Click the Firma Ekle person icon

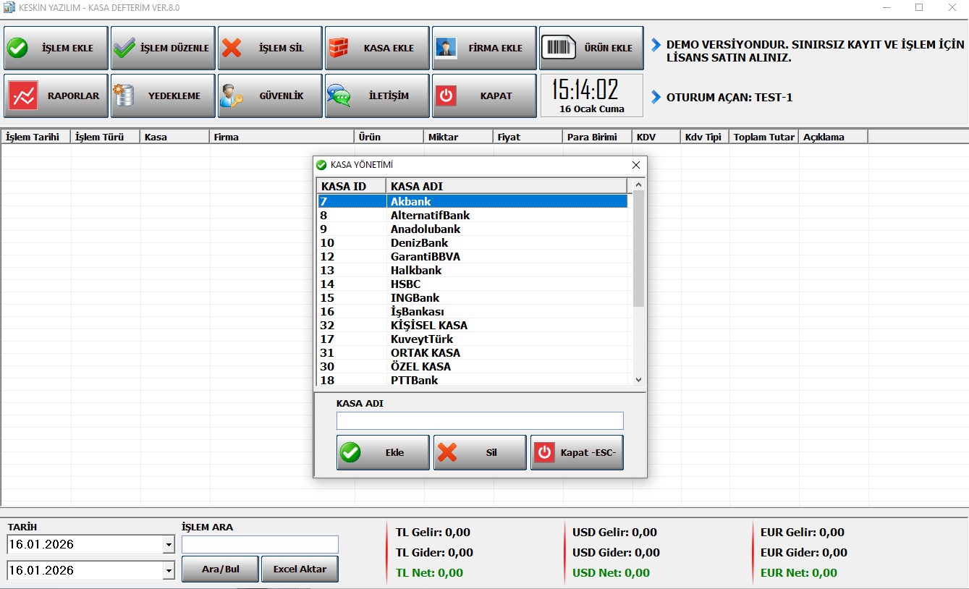tap(446, 48)
